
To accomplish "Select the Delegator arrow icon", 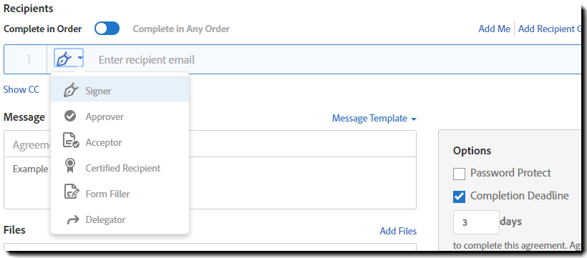I will click(x=72, y=220).
